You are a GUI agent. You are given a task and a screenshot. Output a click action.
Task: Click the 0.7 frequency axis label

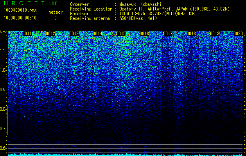coord(4,129)
